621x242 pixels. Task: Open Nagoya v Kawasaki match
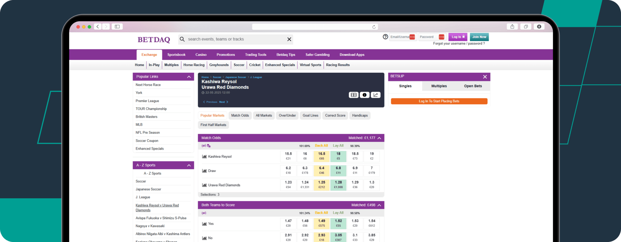pos(150,226)
